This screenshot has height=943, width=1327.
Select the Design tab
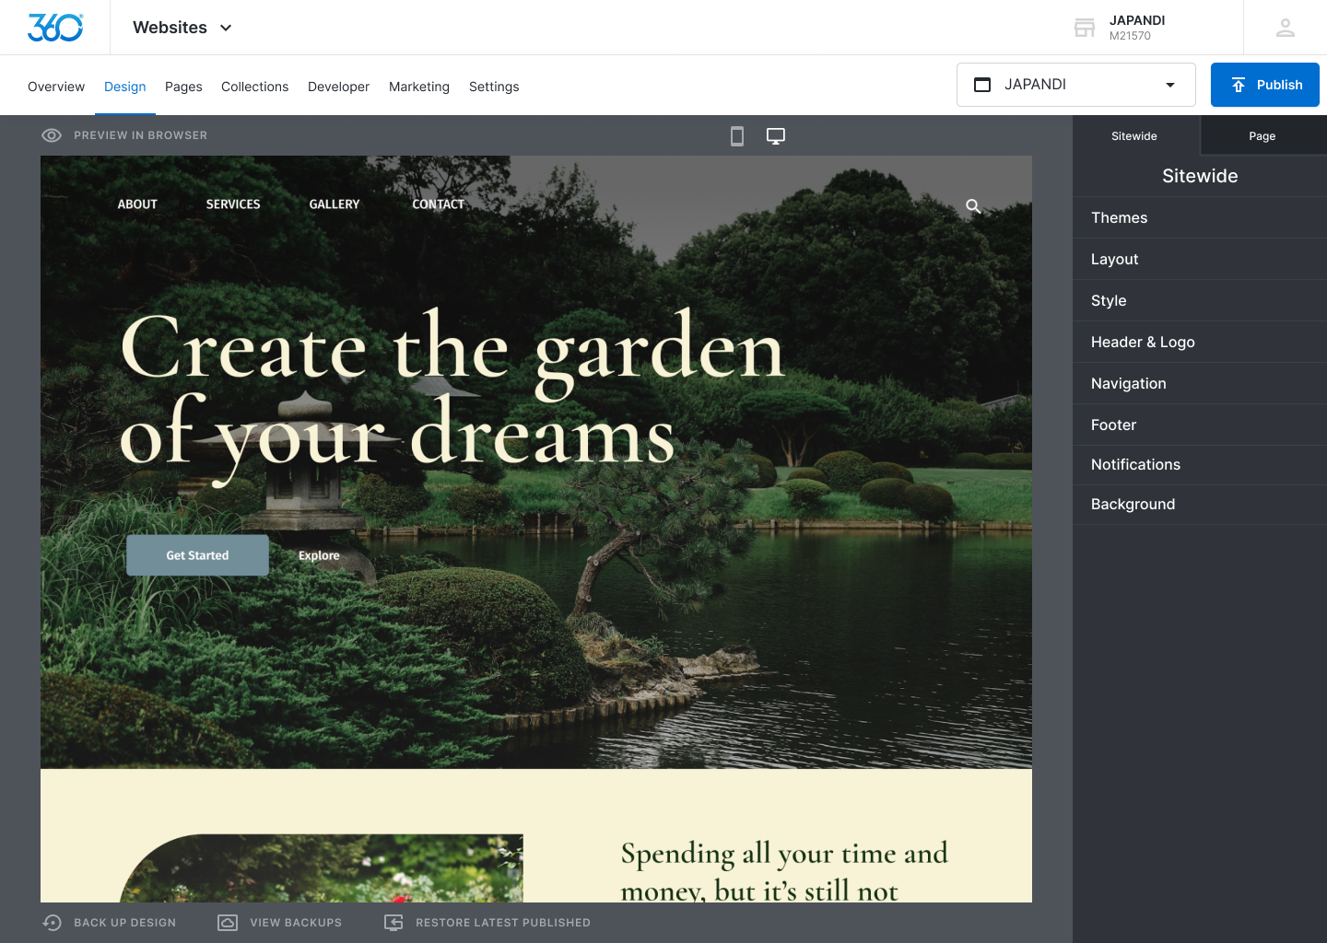125,87
